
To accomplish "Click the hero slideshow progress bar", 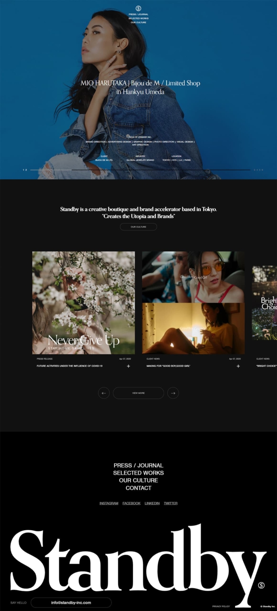I will (140, 170).
